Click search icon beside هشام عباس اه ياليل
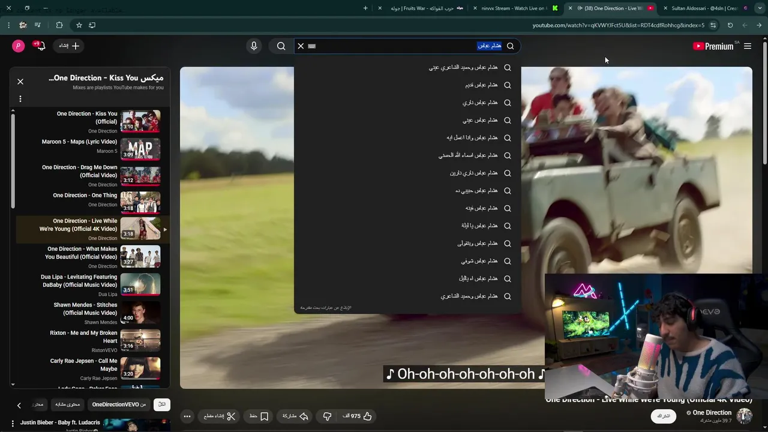 pyautogui.click(x=508, y=278)
